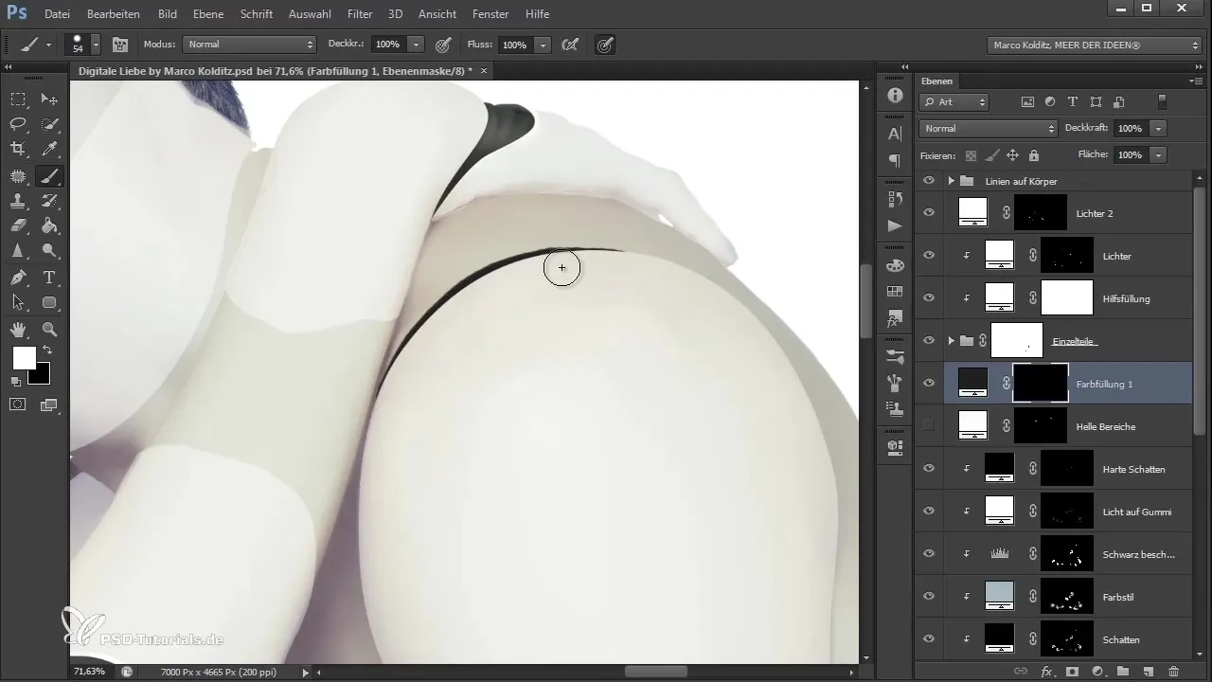Image resolution: width=1212 pixels, height=682 pixels.
Task: Hide the Farbfüllung 1 layer
Action: point(929,384)
